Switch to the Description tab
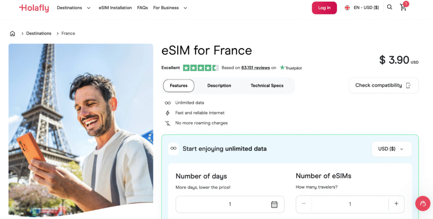 [x=219, y=85]
